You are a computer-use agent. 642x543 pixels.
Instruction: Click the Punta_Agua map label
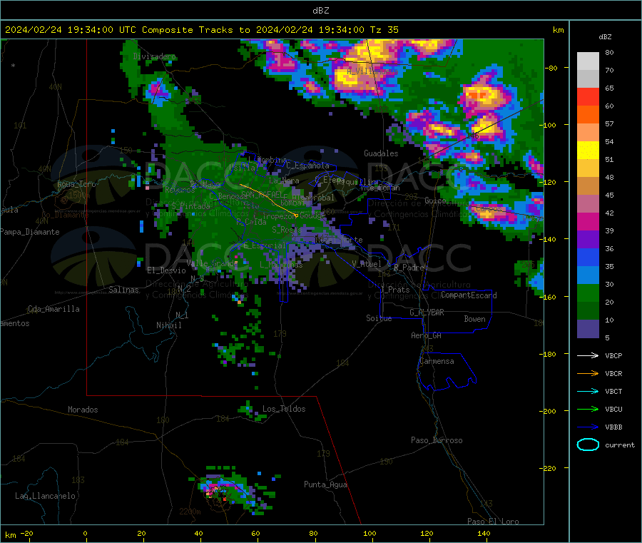325,485
